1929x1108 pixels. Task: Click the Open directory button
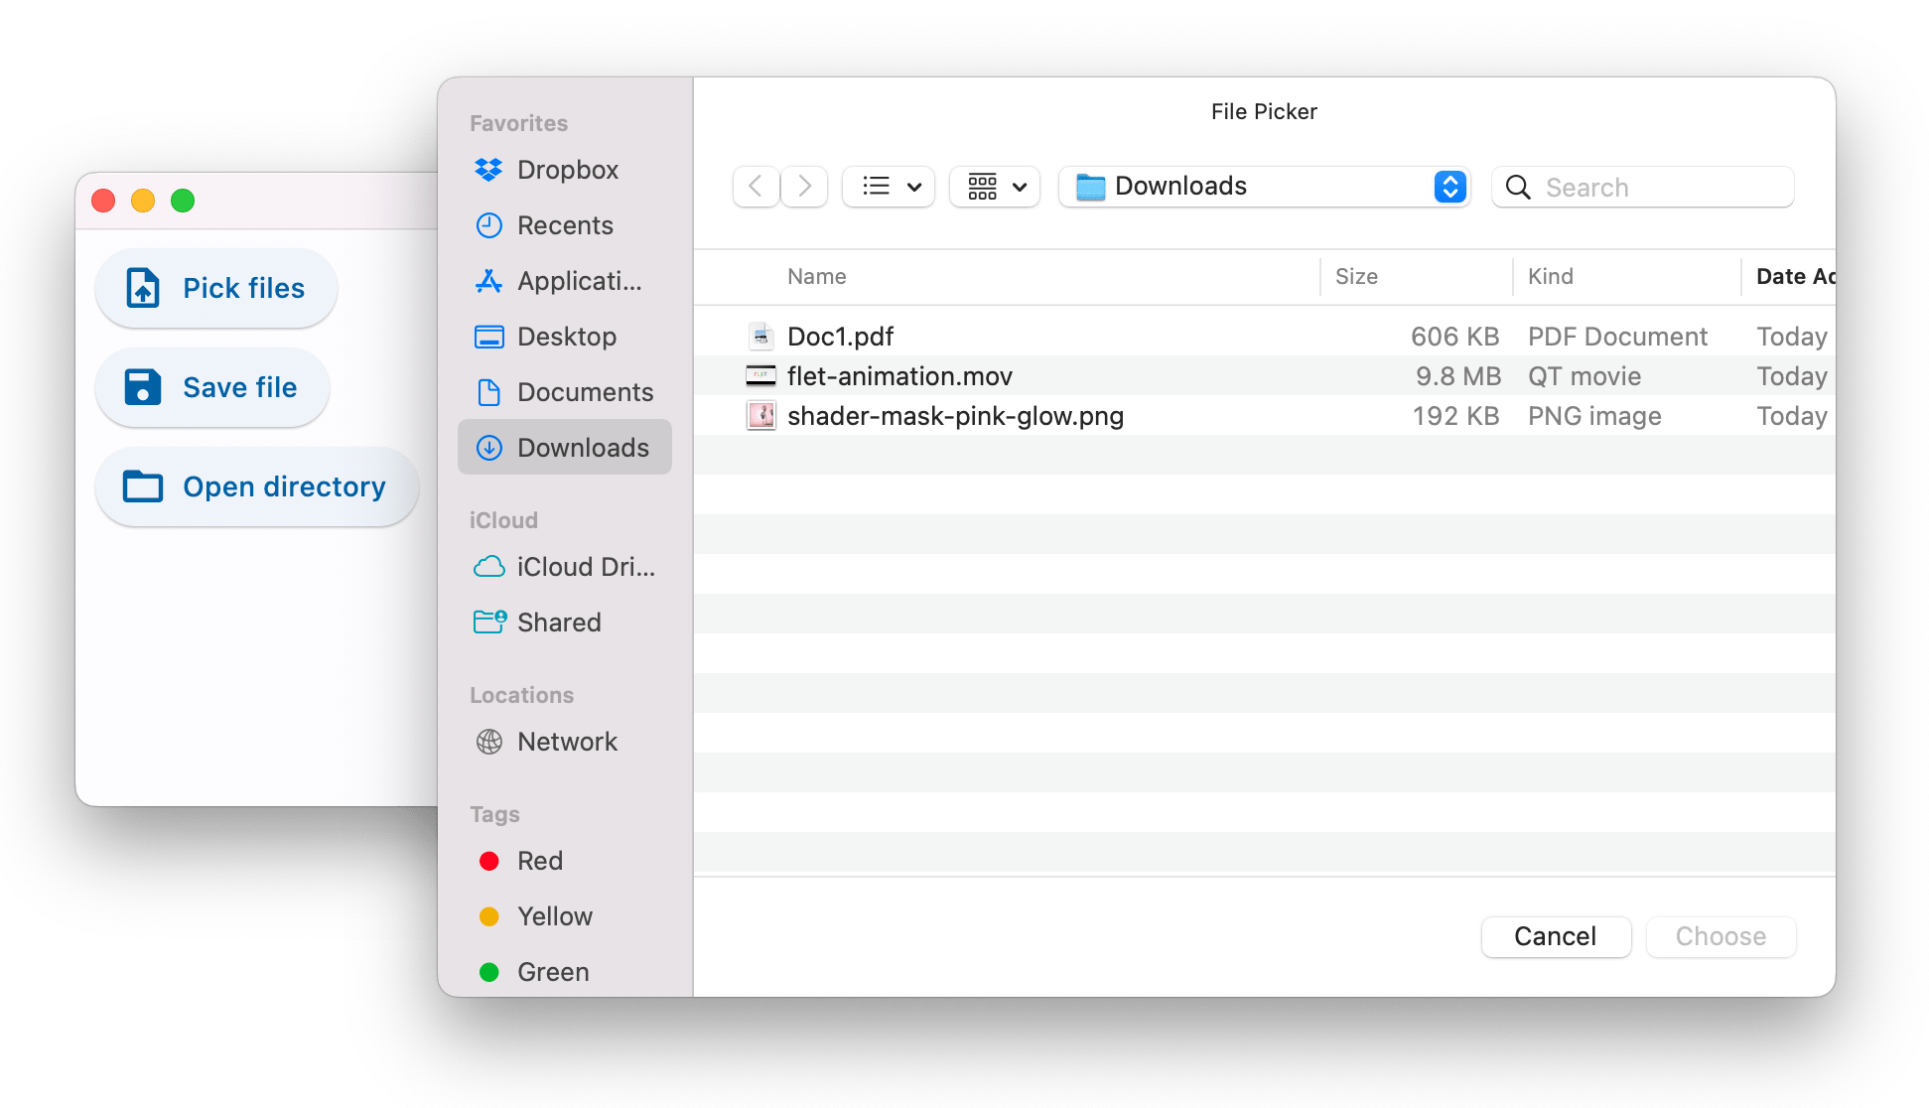[x=256, y=486]
